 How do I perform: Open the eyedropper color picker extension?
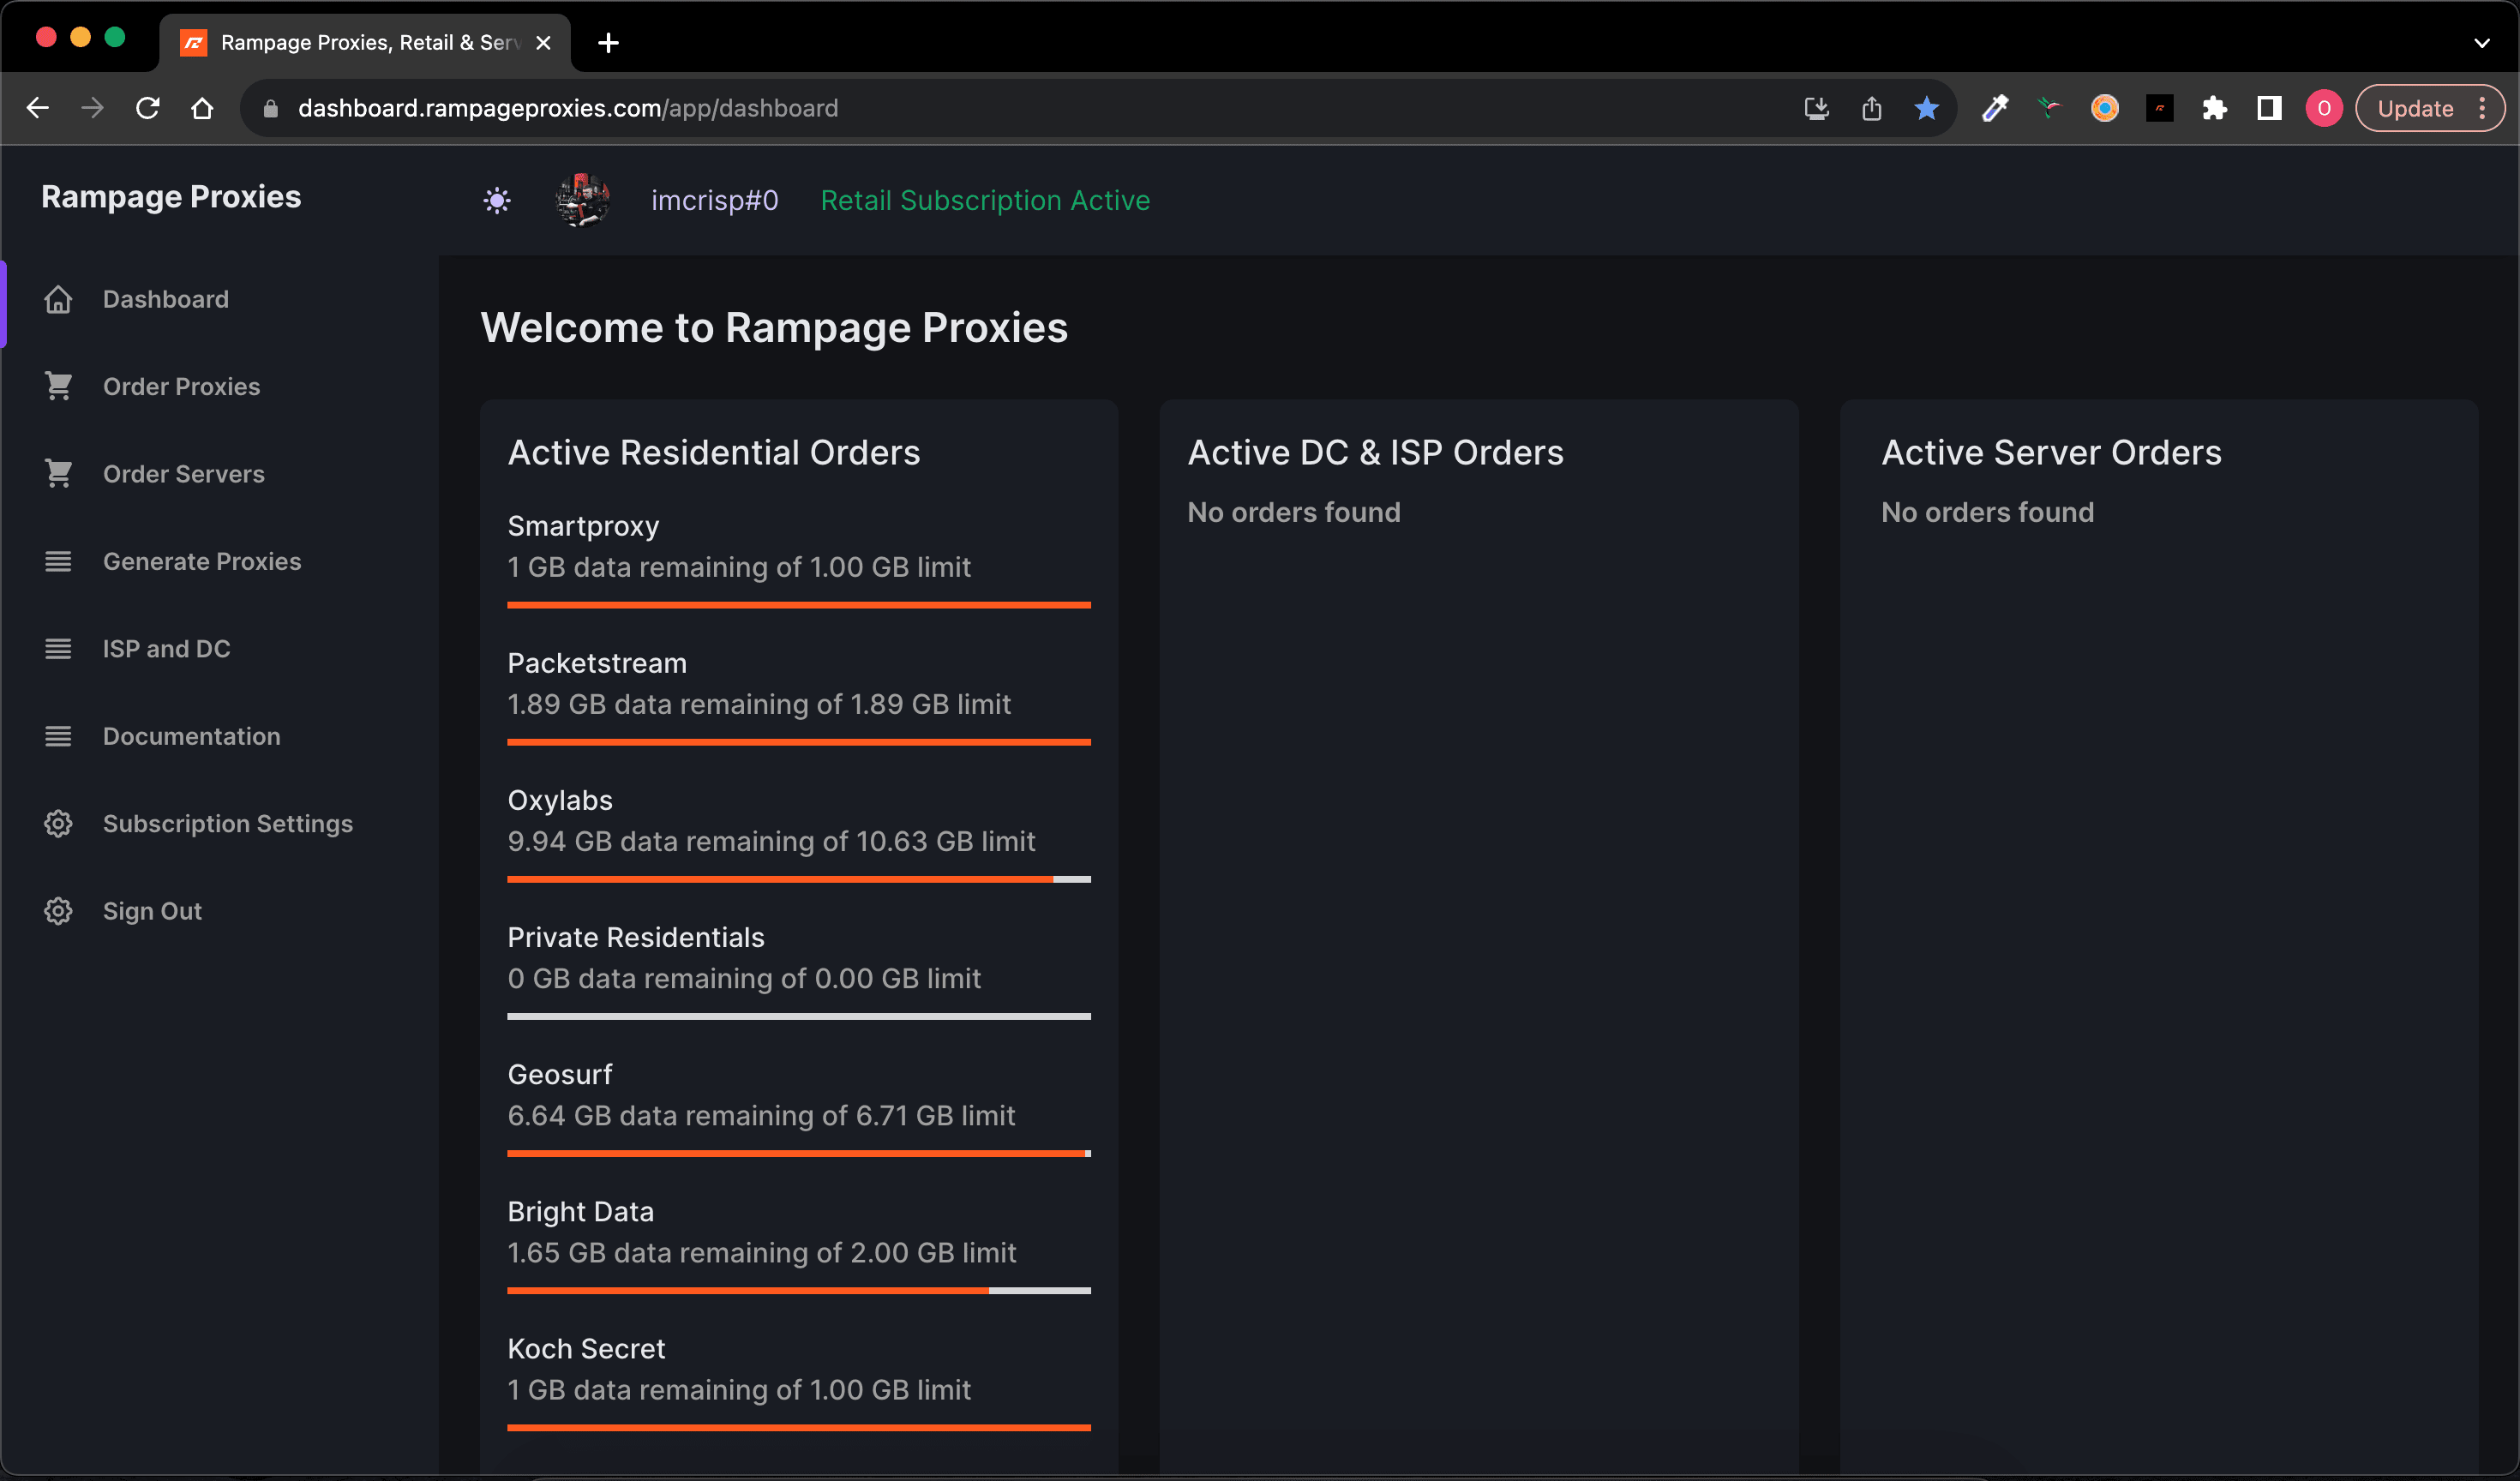point(1995,108)
